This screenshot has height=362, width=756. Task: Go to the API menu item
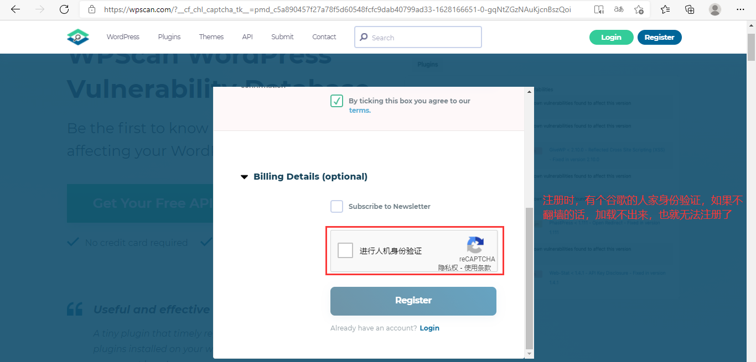247,37
